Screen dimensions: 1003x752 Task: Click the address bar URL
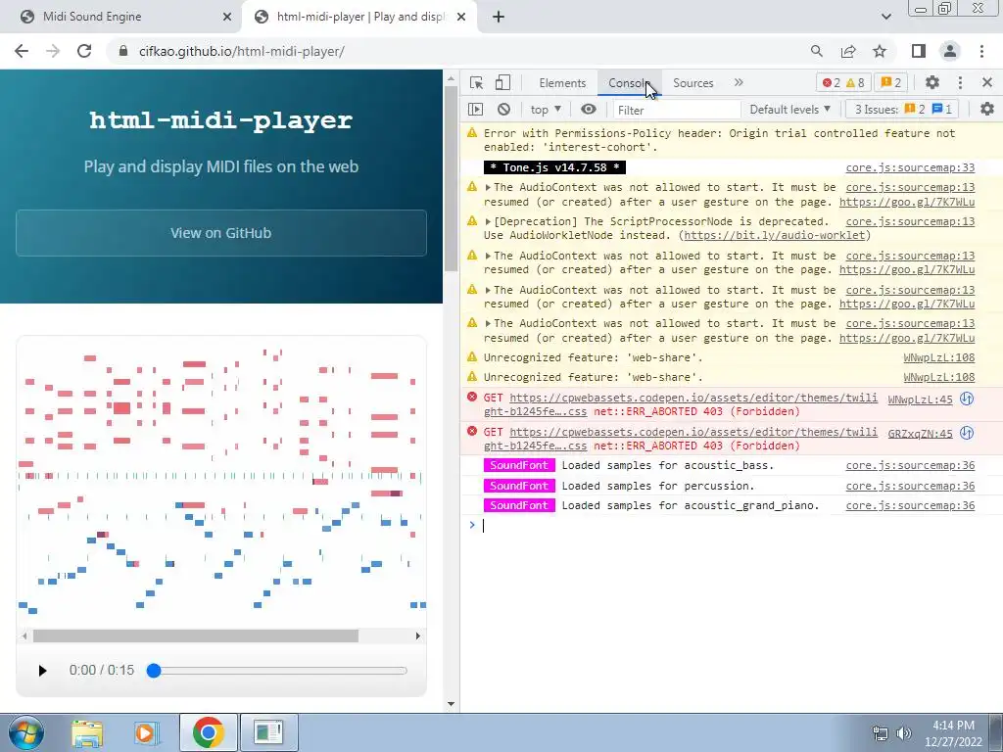242,51
